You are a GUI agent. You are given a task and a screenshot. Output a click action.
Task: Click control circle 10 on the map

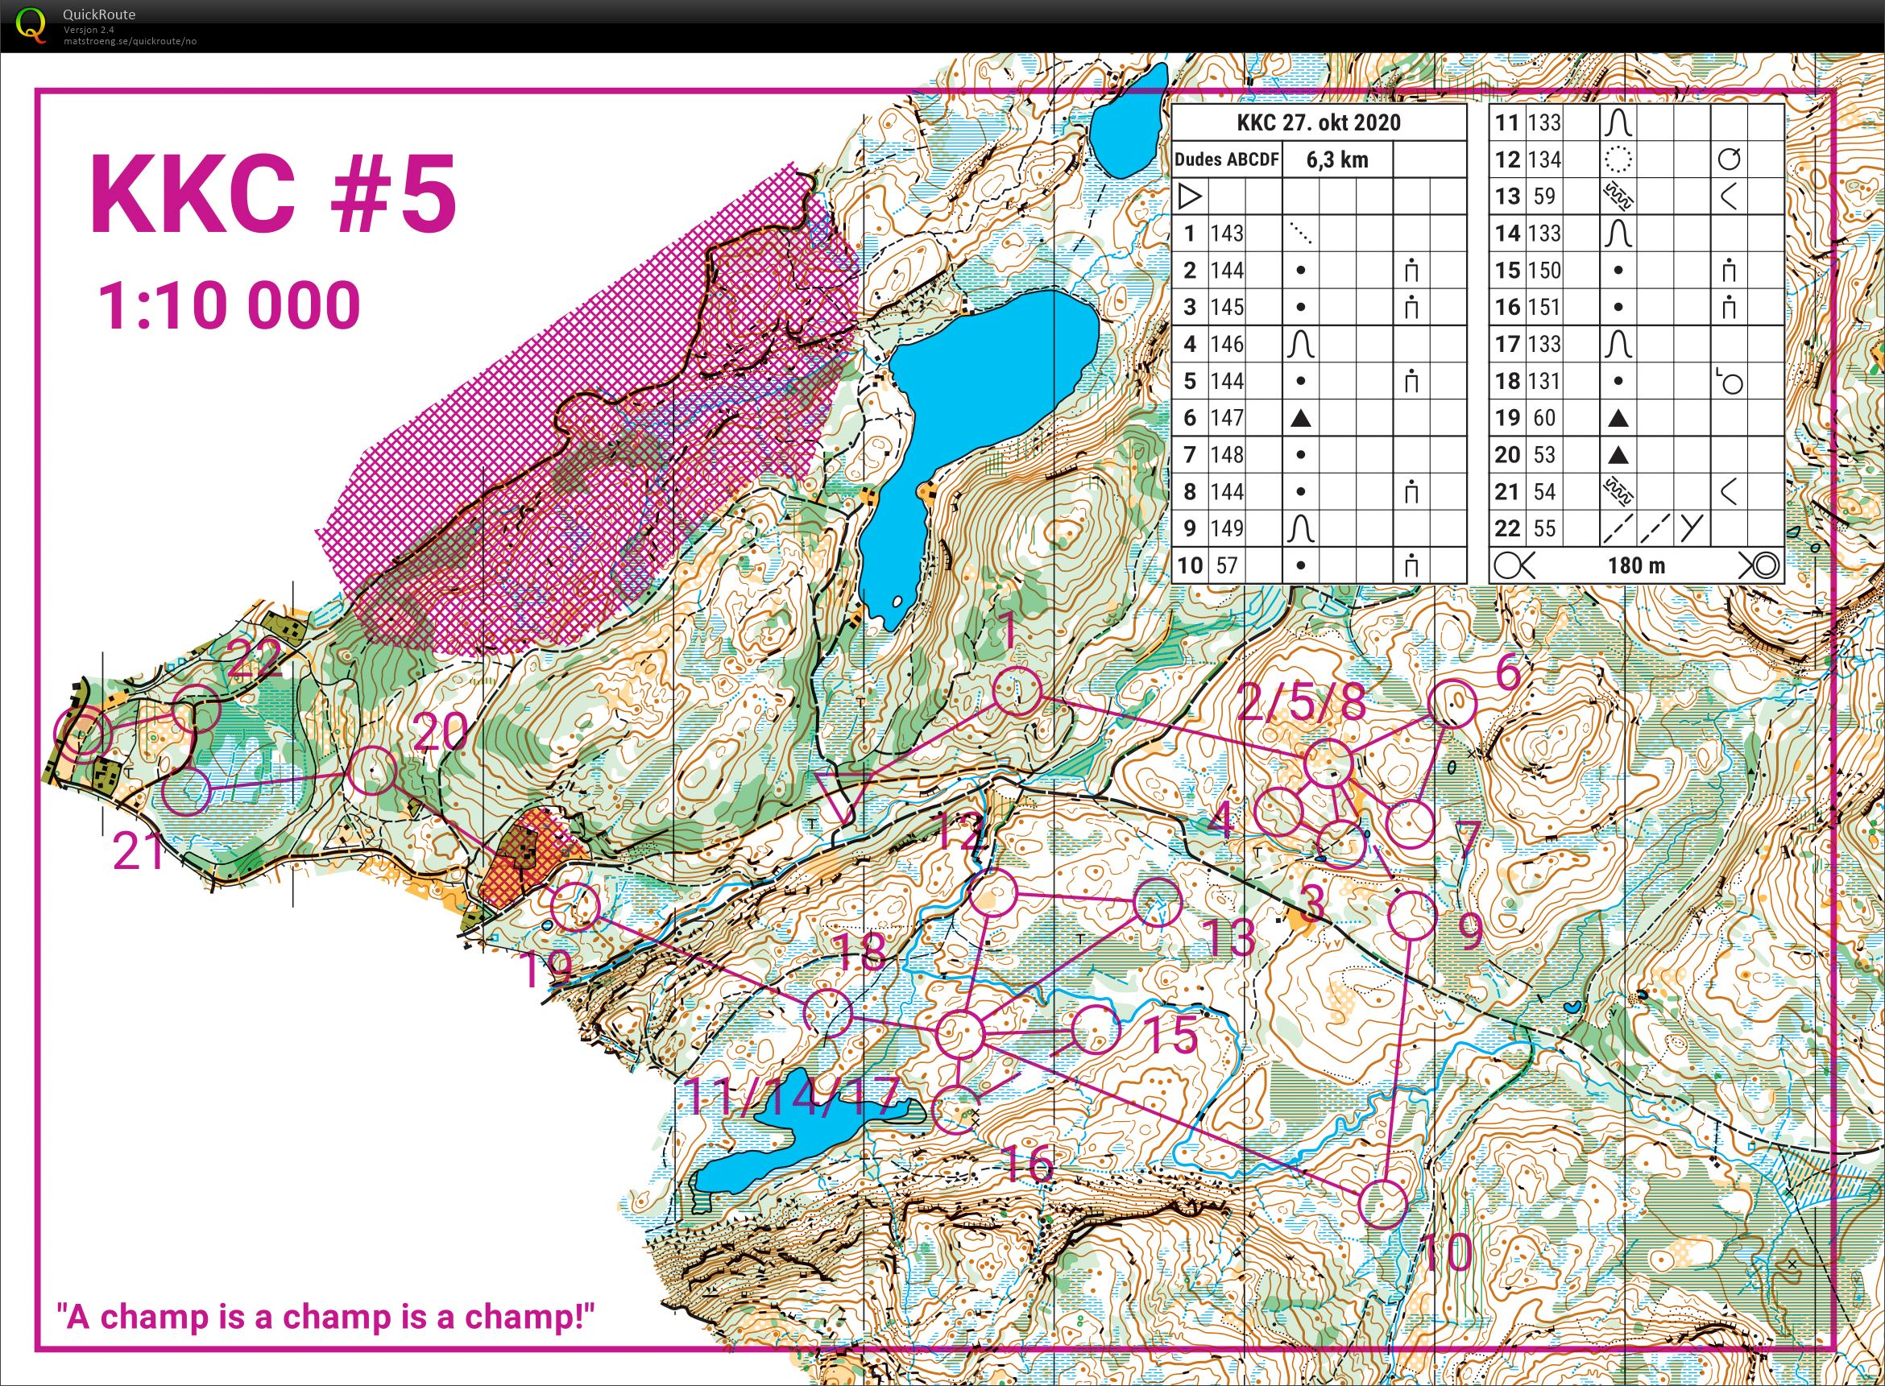[1382, 1204]
